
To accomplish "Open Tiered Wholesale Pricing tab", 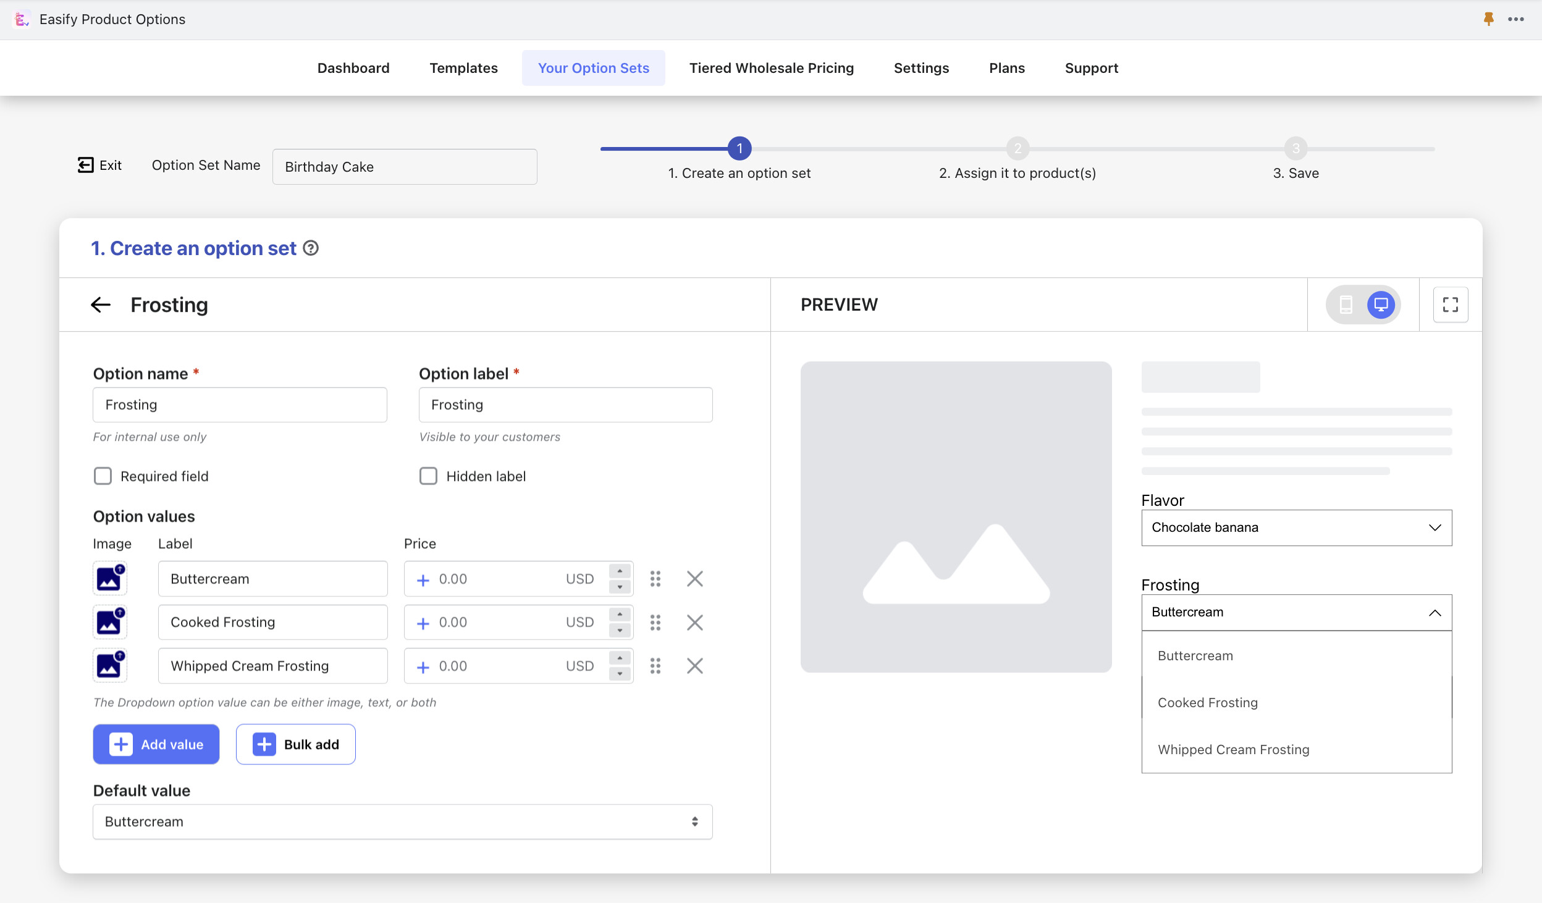I will point(771,68).
